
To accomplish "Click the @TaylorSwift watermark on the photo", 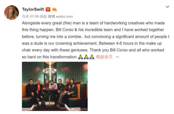I will (79, 109).
